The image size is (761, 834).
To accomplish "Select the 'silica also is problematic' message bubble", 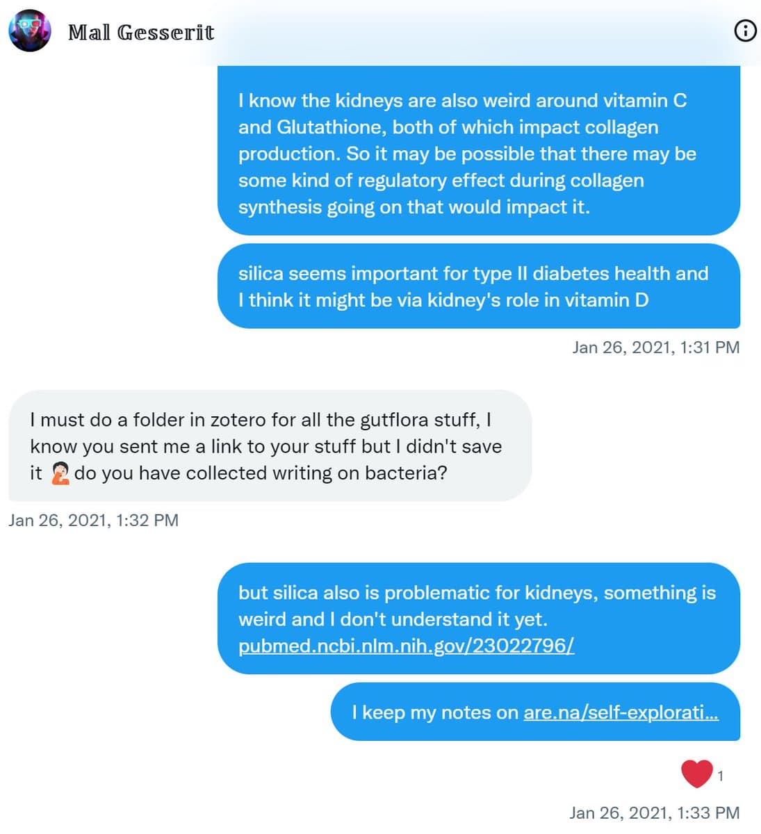I will coord(478,605).
